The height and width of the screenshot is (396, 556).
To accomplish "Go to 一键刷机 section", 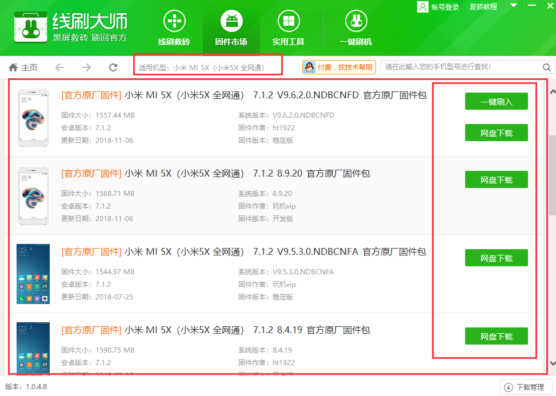I will [x=355, y=27].
